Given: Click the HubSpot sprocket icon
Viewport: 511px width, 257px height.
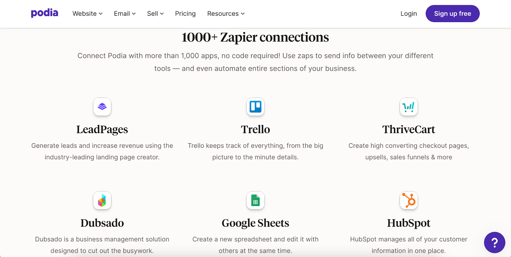Looking at the screenshot, I should click(x=408, y=200).
